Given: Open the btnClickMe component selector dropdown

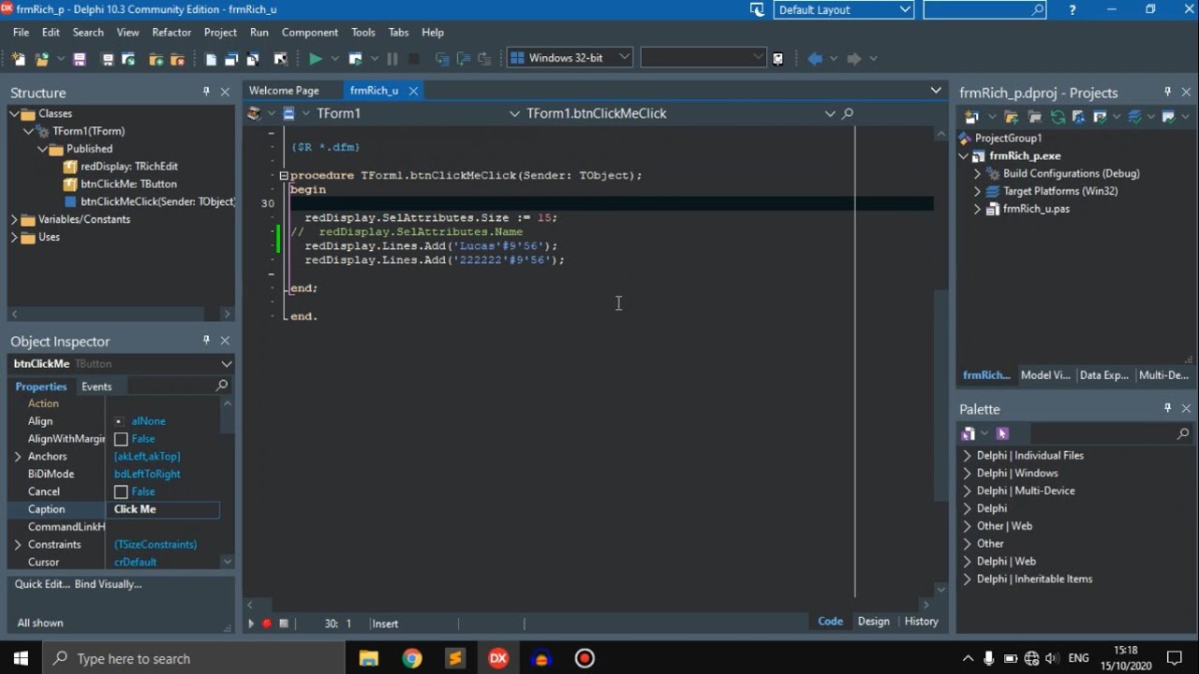Looking at the screenshot, I should pyautogui.click(x=226, y=363).
